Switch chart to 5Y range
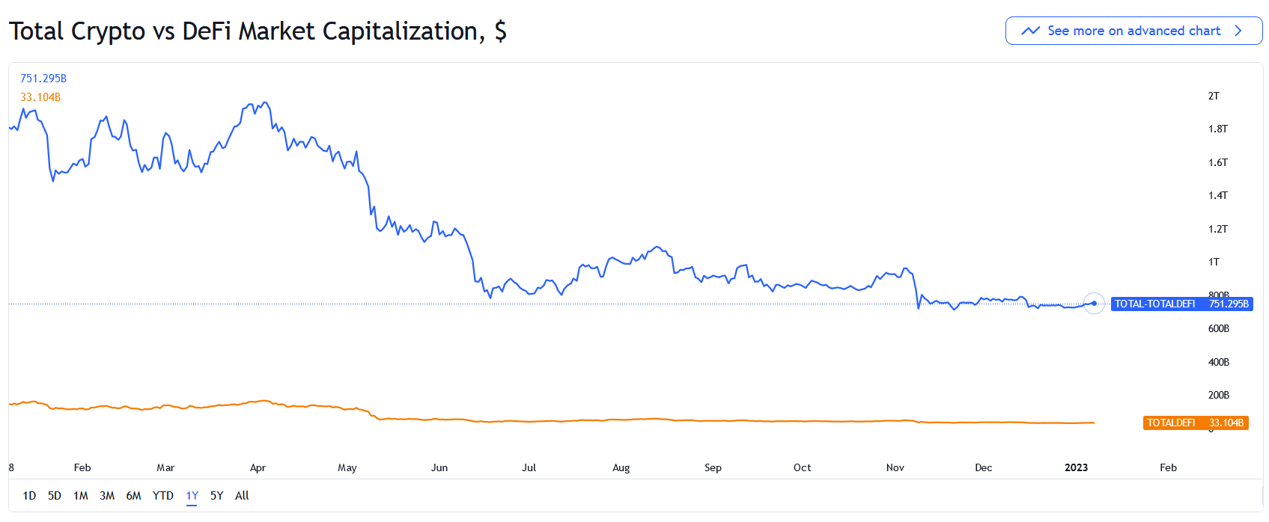1269x522 pixels. click(x=216, y=496)
